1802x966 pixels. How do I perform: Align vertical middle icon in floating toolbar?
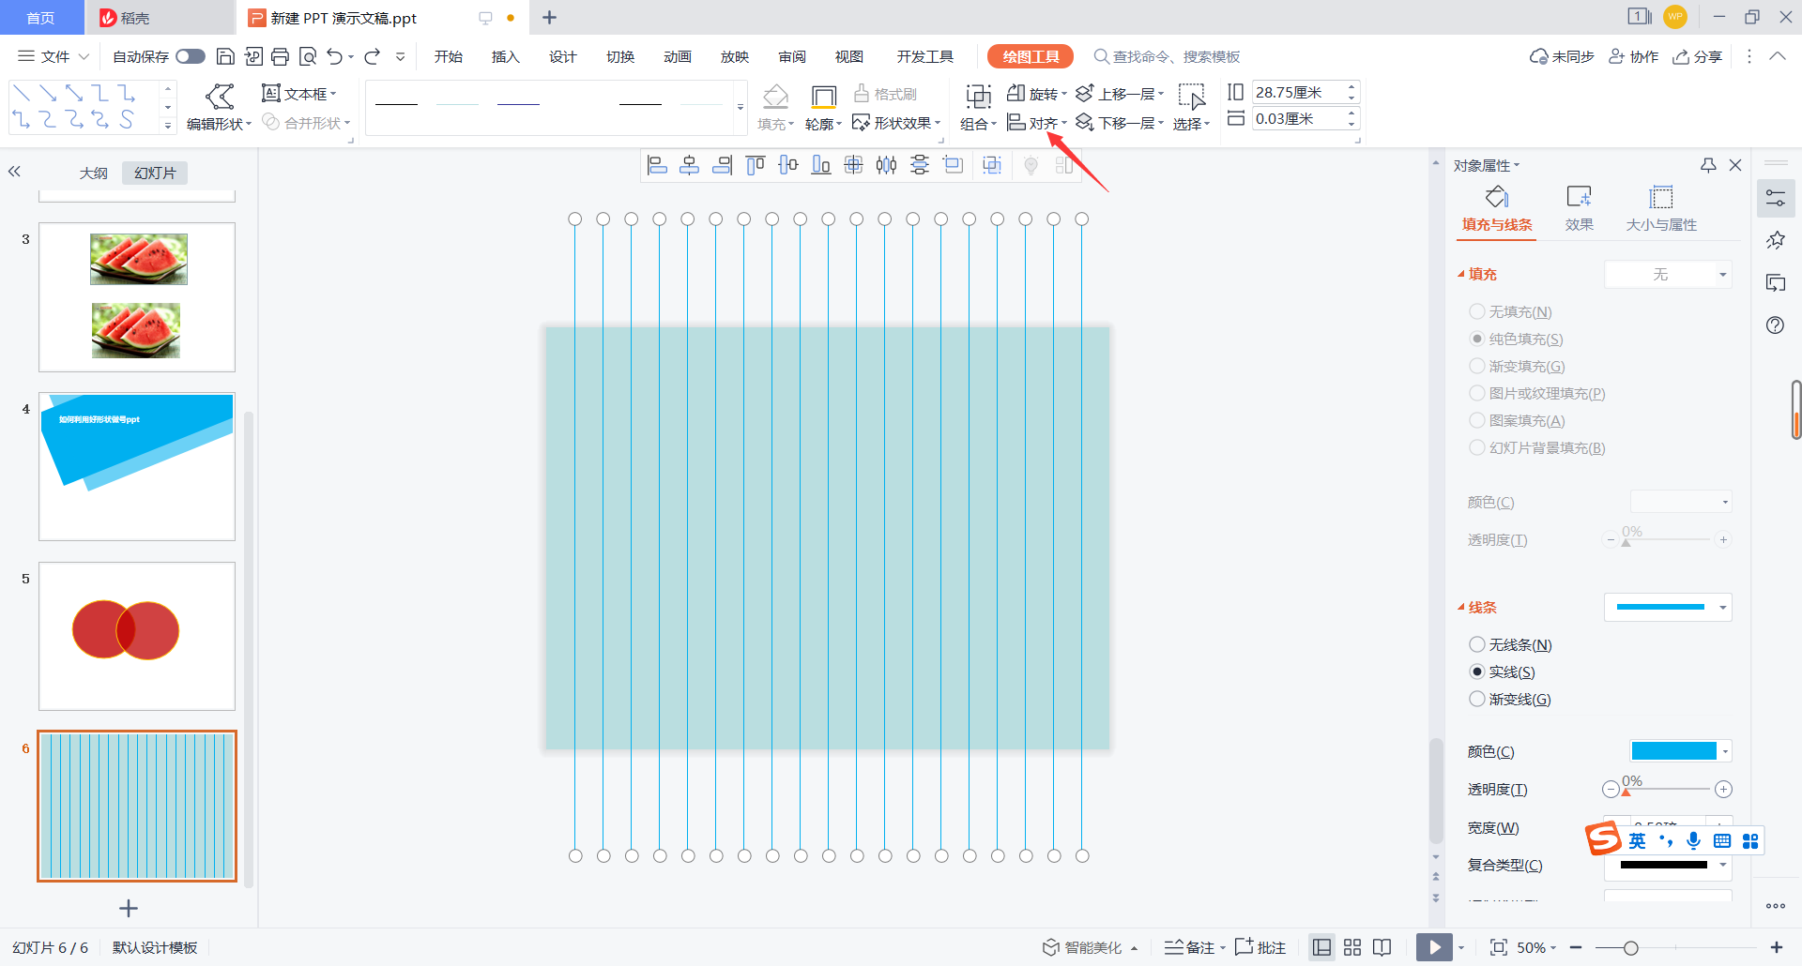click(x=788, y=166)
